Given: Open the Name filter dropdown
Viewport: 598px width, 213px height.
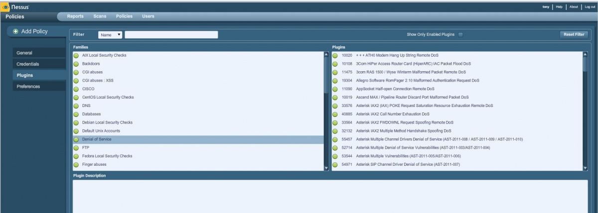Looking at the screenshot, I should click(x=110, y=35).
